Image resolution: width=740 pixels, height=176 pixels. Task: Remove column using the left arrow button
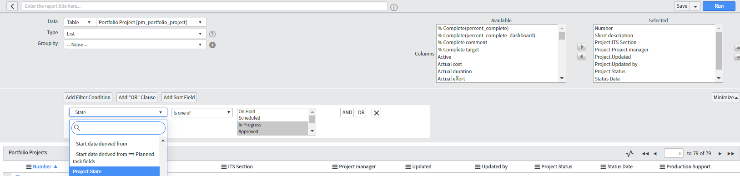[x=582, y=56]
